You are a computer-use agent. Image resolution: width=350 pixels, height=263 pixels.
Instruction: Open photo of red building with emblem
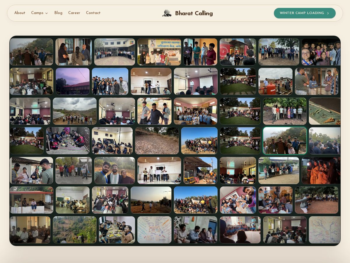tap(238, 52)
